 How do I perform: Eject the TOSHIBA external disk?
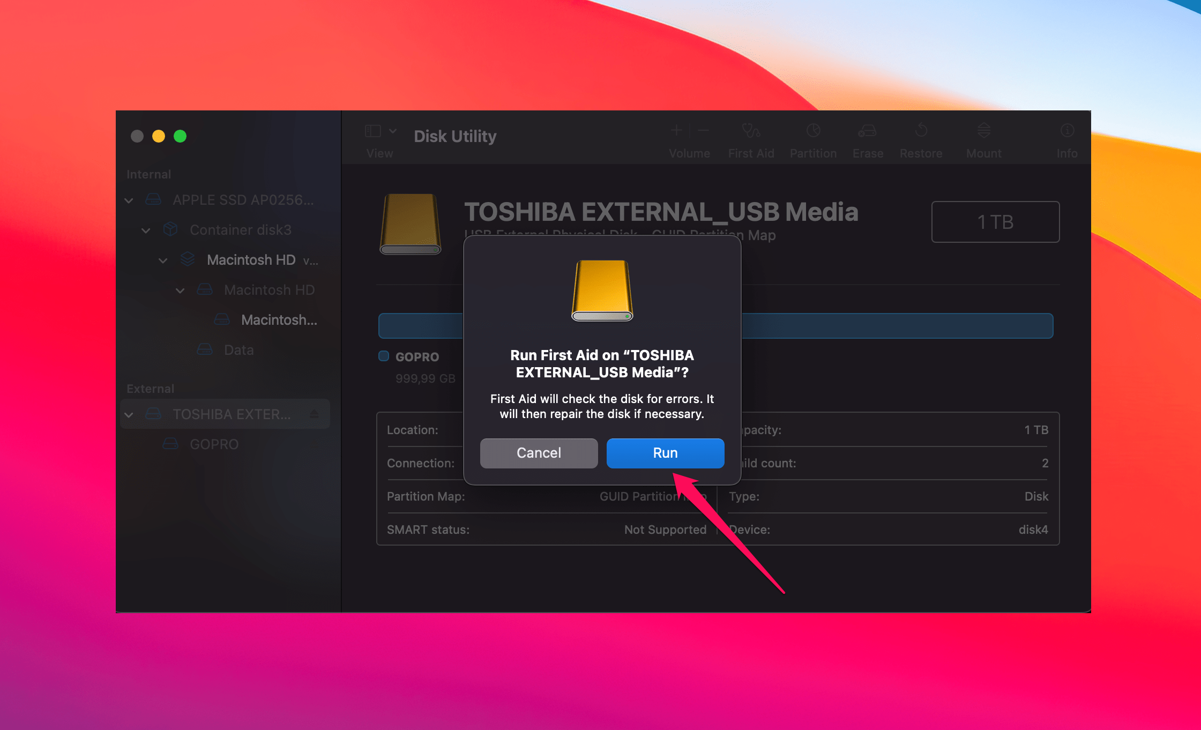point(314,414)
